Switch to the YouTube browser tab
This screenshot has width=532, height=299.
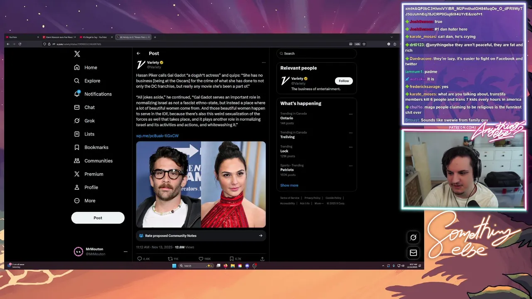23,37
